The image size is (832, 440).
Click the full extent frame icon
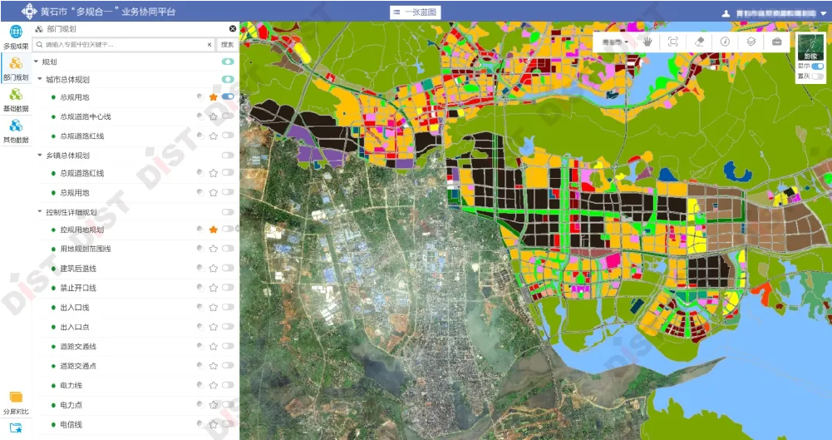pos(673,42)
